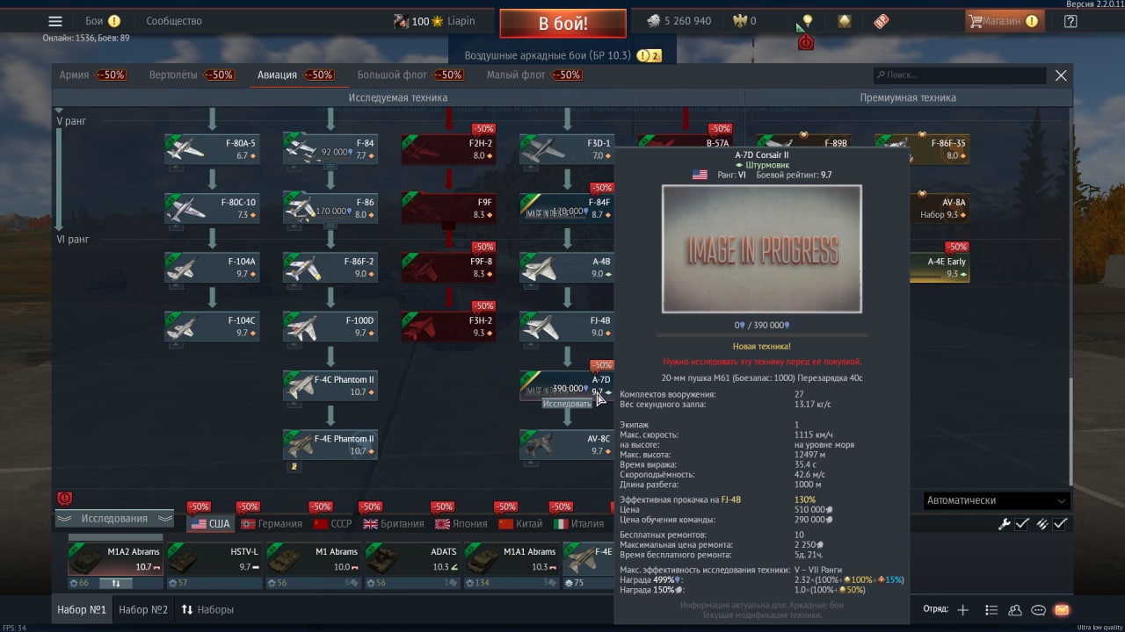The width and height of the screenshot is (1125, 632).
Task: Click the research tree vertical scrollbar
Action: click(1070, 432)
